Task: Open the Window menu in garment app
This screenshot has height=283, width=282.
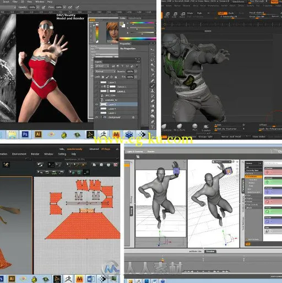Action: tap(48, 154)
